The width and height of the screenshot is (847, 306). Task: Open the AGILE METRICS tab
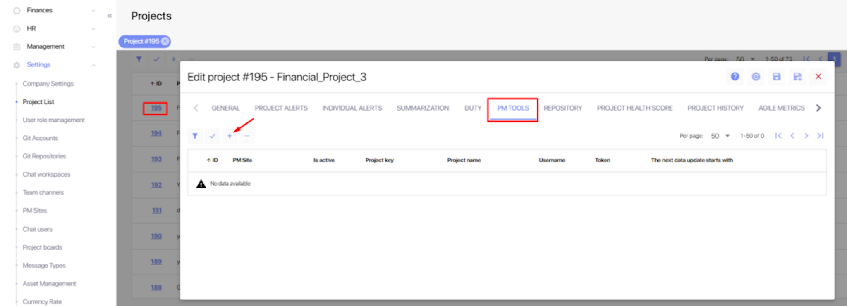click(x=782, y=108)
